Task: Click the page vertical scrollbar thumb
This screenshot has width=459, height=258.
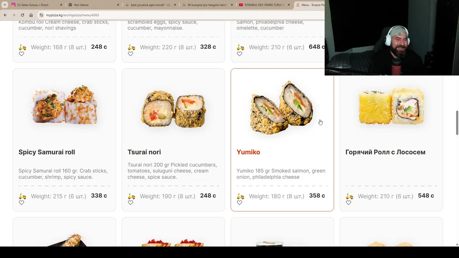Action: point(457,123)
